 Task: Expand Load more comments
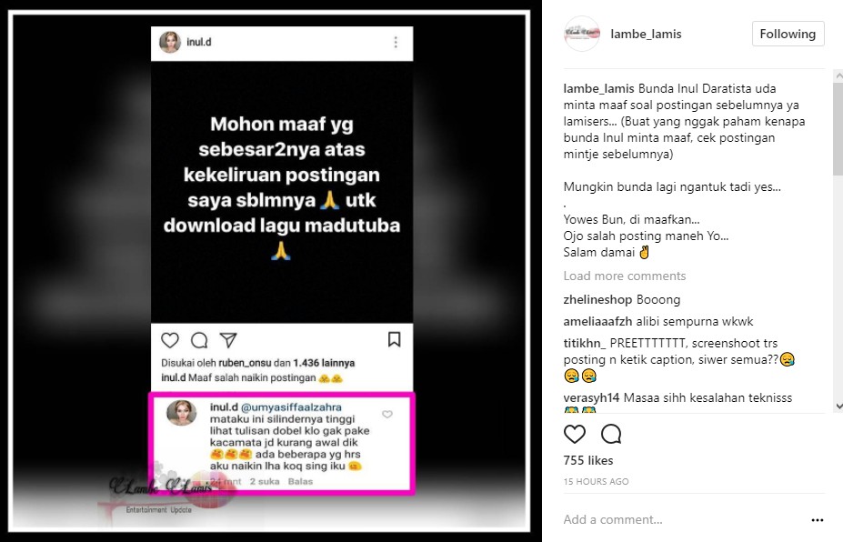point(625,276)
